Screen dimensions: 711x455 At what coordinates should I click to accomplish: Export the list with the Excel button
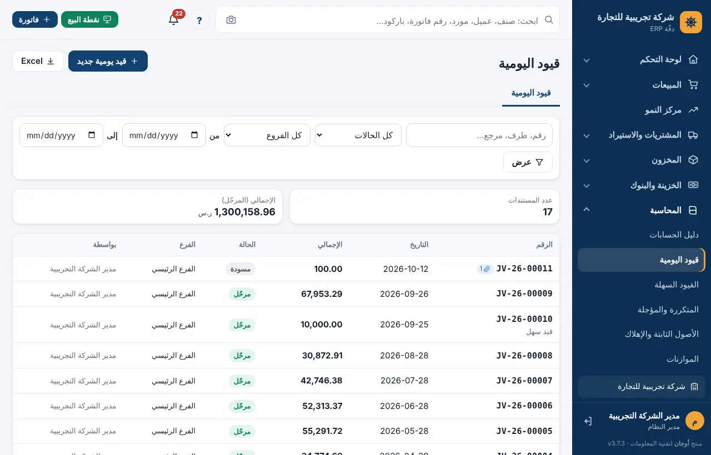point(38,61)
